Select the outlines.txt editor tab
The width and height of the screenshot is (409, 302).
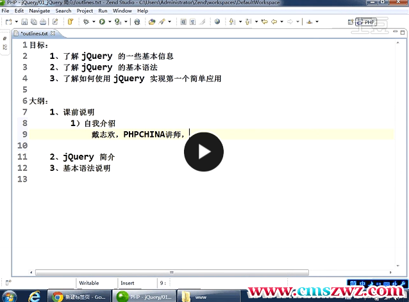pos(33,33)
